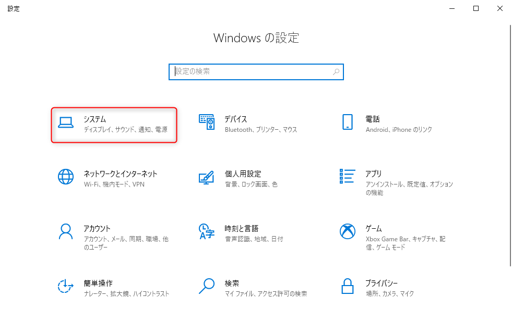Click the 時刻と言語 clock and letter icon
The height and width of the screenshot is (321, 512).
tap(206, 231)
